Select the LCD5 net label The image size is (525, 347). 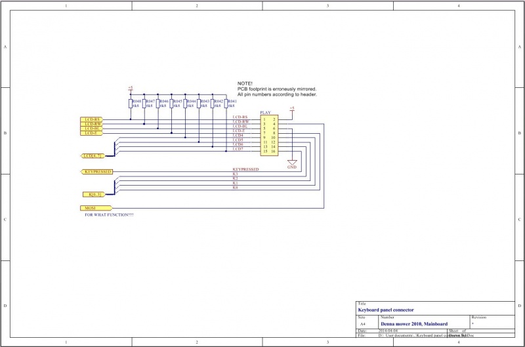(x=238, y=140)
